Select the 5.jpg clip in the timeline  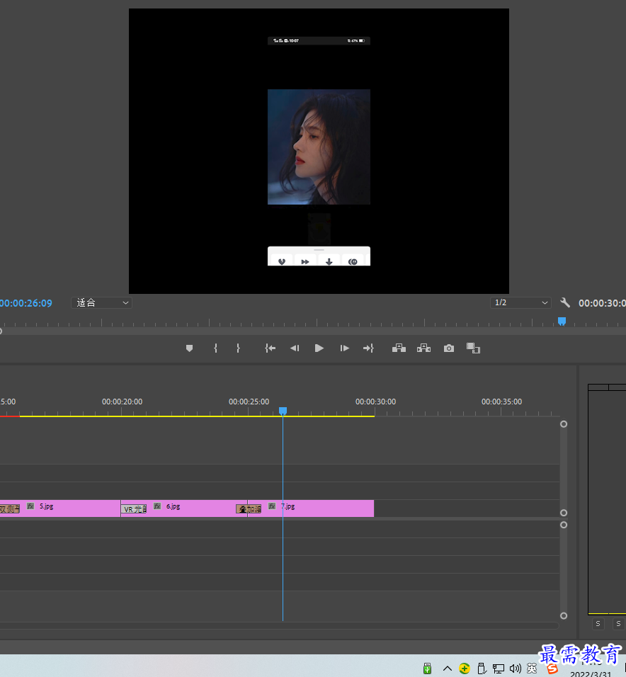pyautogui.click(x=69, y=508)
